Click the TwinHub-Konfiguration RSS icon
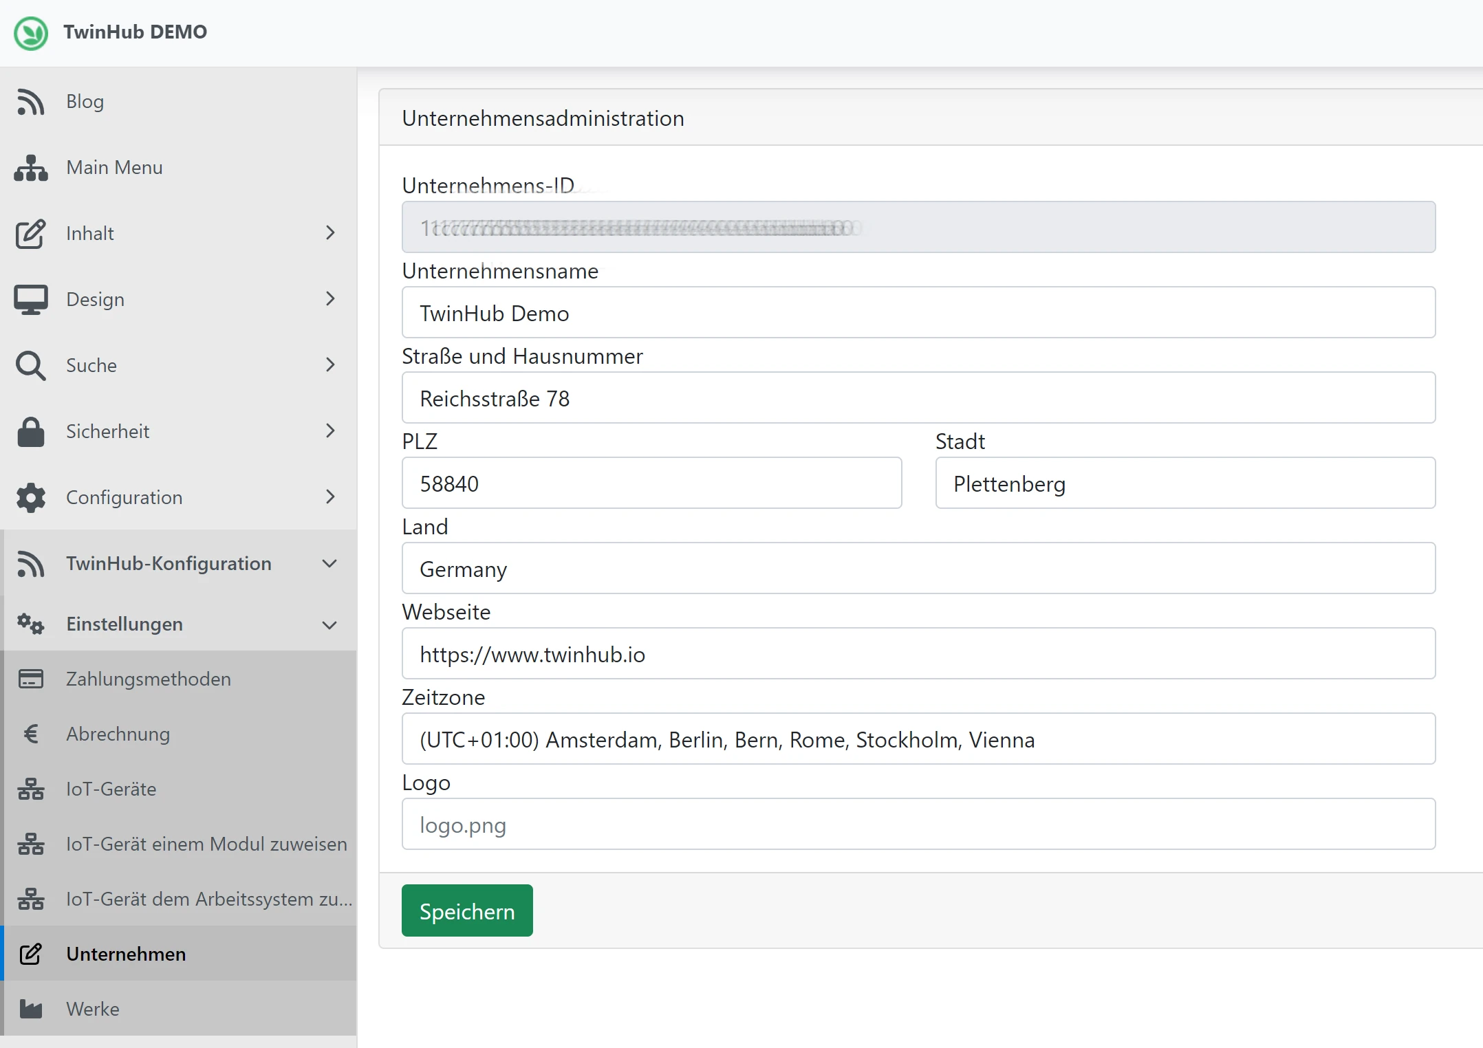Screen dimensions: 1483x1048 click(30, 564)
